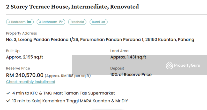Click the checkmark beside the KFC line

(x=8, y=93)
